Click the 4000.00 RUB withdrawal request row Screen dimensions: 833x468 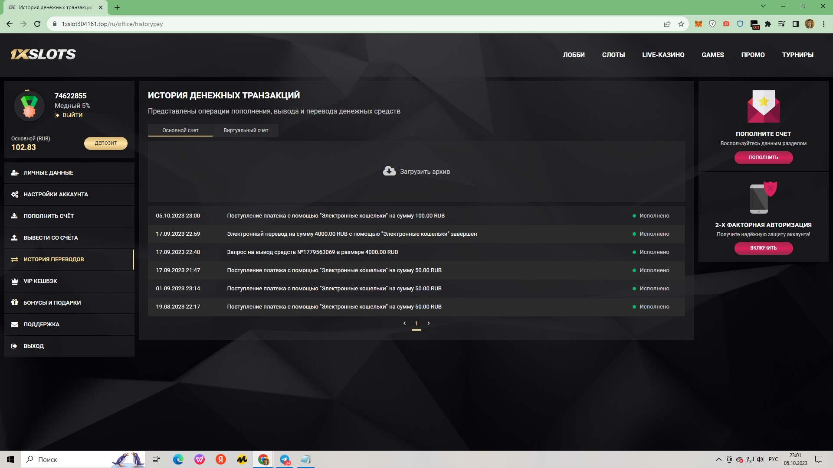pos(416,252)
